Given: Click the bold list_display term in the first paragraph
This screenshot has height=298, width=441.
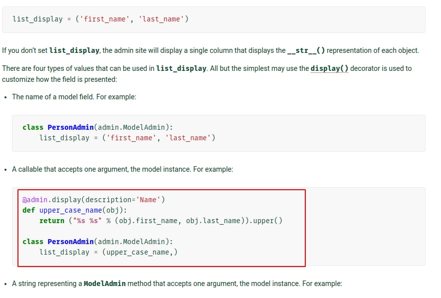Looking at the screenshot, I should pos(74,50).
